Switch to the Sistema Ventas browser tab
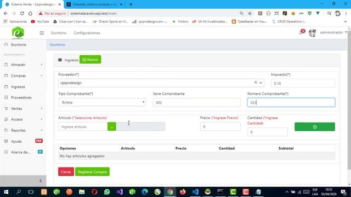351x197 pixels. pos(33,4)
